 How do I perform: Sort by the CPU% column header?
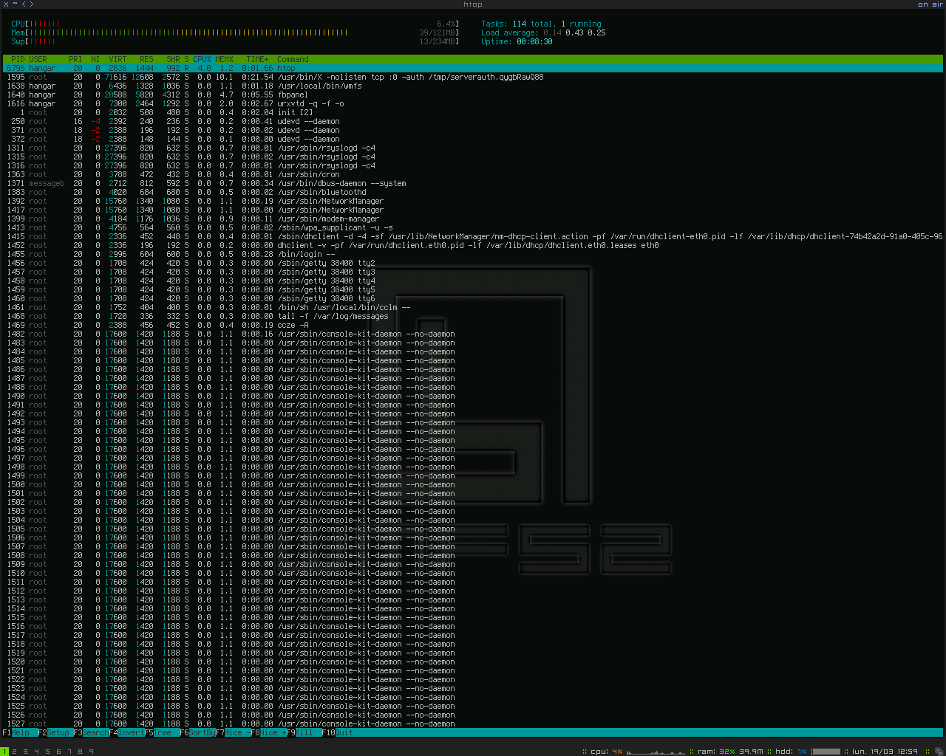[x=203, y=59]
